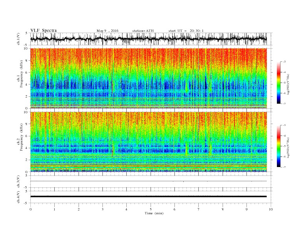The width and height of the screenshot is (305, 235).
Task: Click the "Time (min)" x-axis label
Action: click(154, 213)
